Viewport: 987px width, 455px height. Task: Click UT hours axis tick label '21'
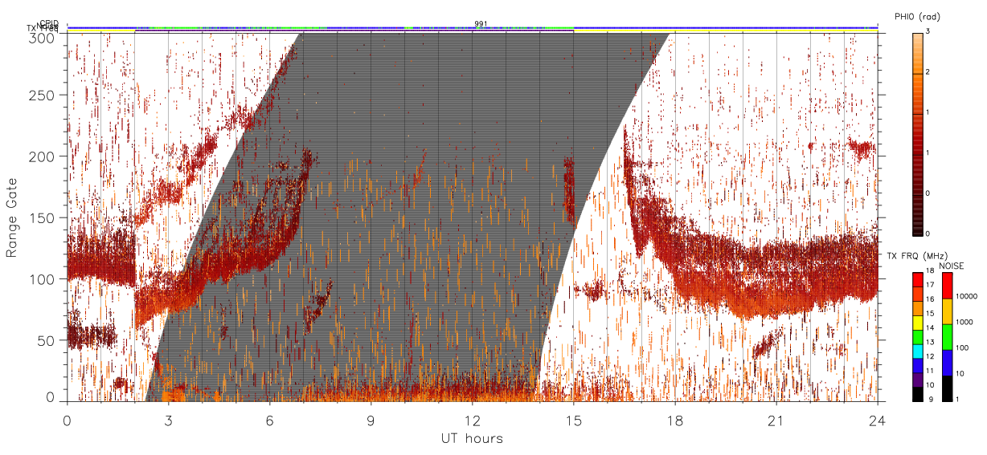[776, 420]
